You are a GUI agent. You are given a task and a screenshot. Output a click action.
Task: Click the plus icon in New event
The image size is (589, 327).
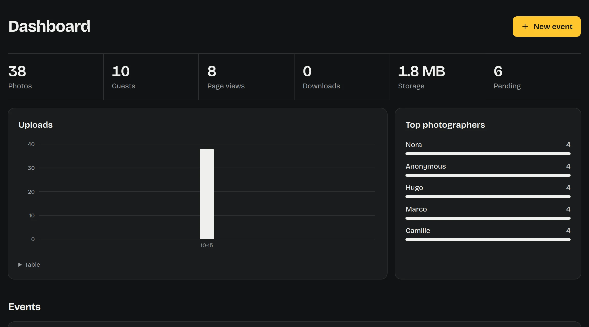coord(525,27)
